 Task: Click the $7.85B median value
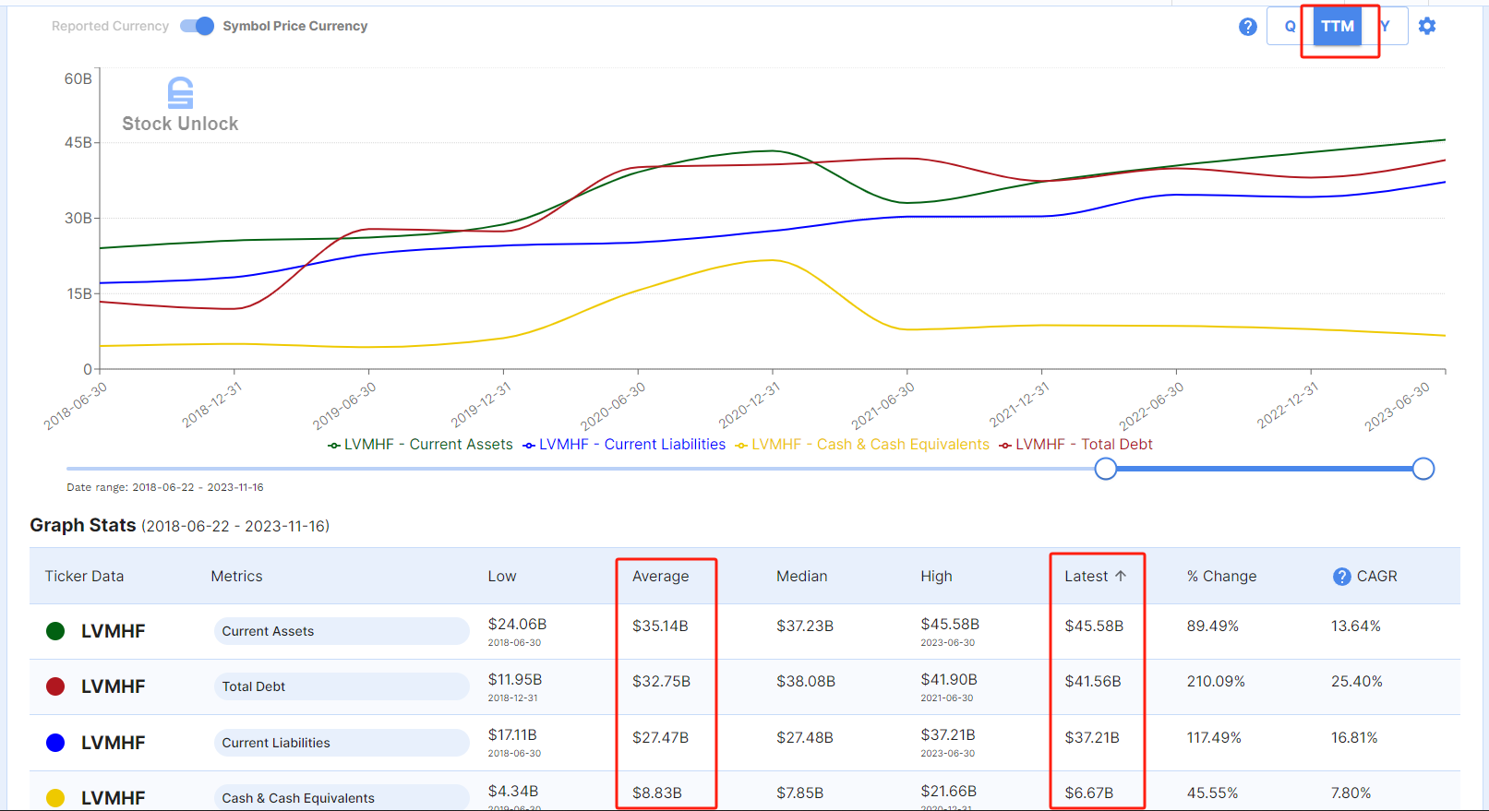800,793
